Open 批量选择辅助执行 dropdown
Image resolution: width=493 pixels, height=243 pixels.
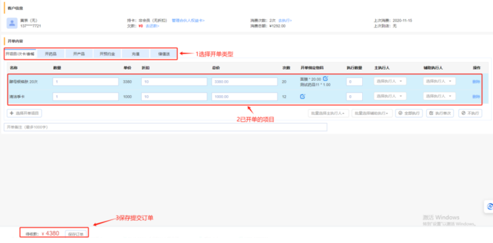pos(372,114)
